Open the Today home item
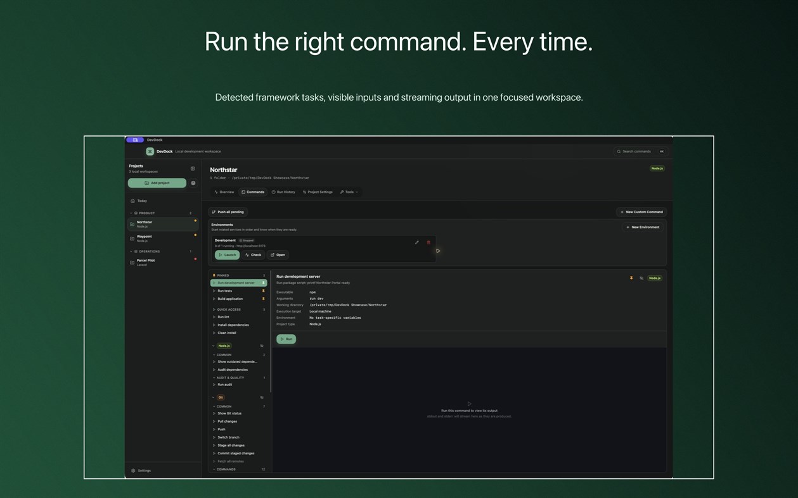 pyautogui.click(x=163, y=201)
